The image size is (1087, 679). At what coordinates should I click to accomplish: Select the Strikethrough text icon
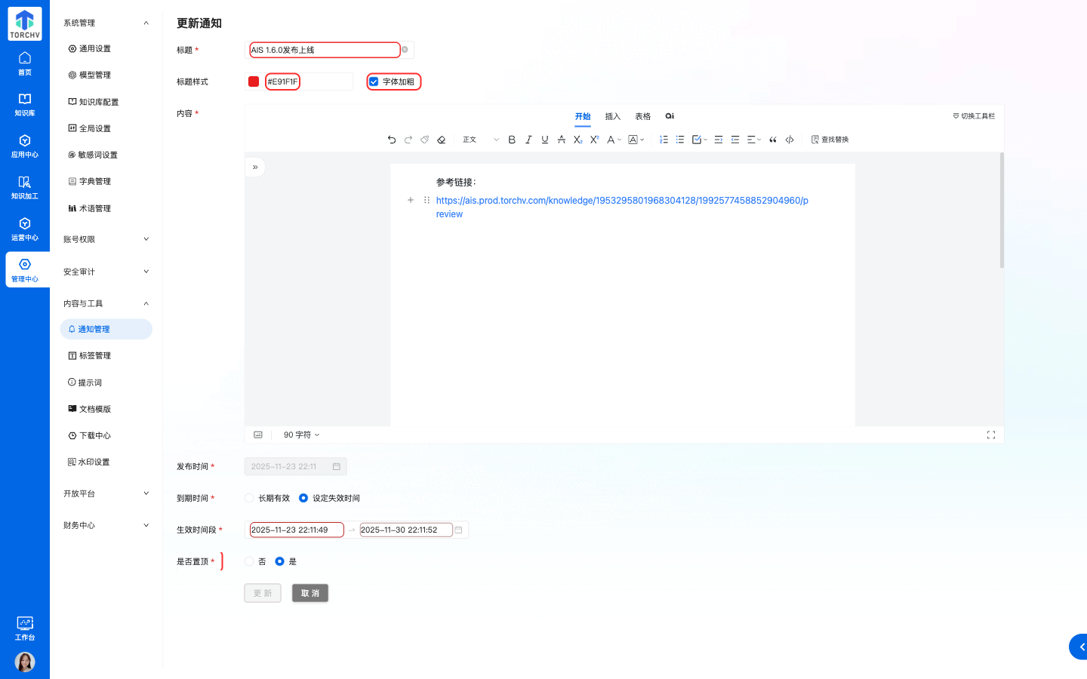point(561,140)
